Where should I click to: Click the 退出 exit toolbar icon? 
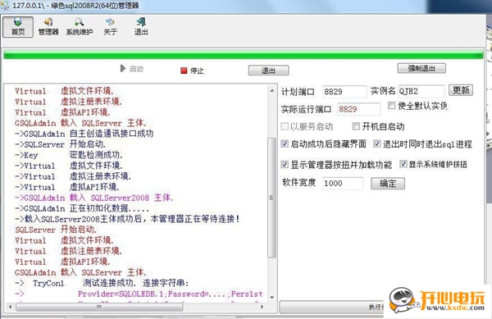[x=141, y=27]
